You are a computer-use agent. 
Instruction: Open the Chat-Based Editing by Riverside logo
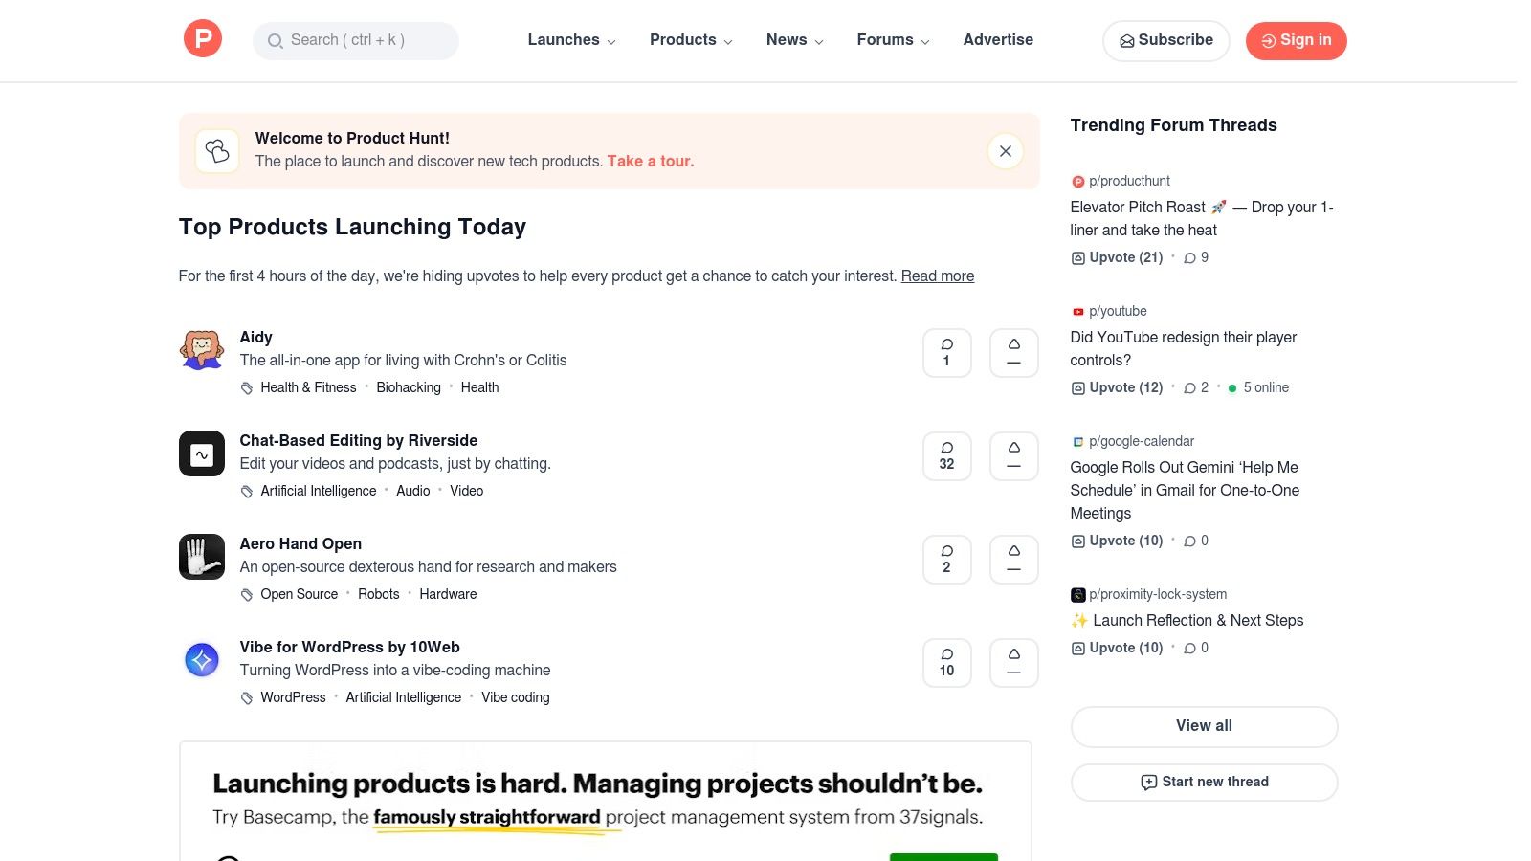tap(202, 453)
